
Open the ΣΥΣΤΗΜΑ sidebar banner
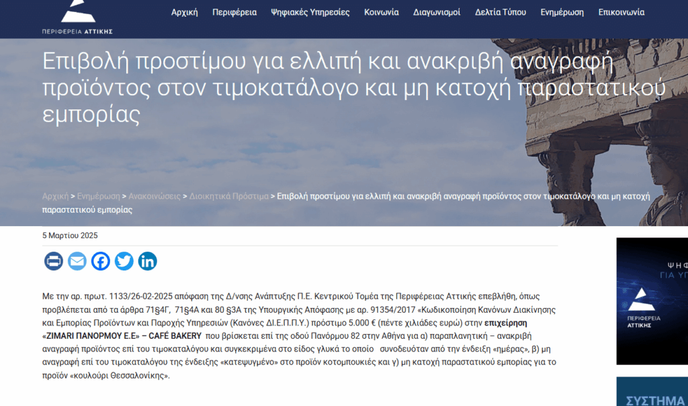coord(652,391)
